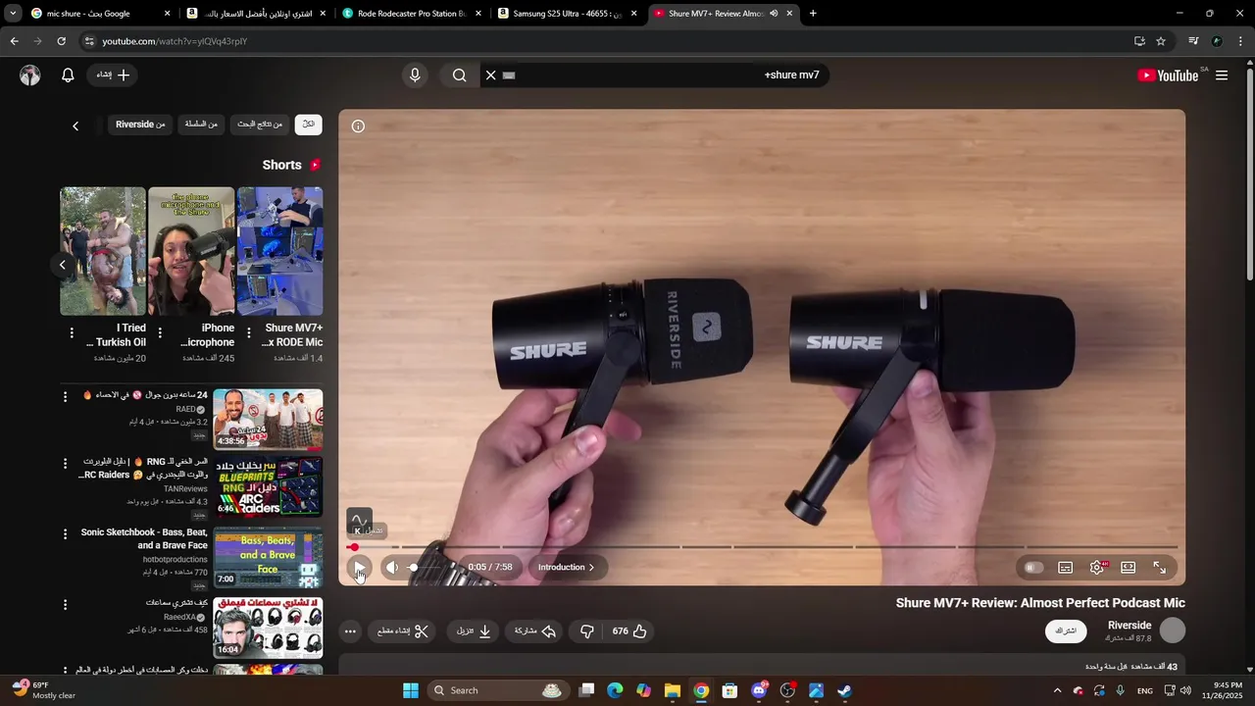Open the 4:38:56 RAED video thumbnail
This screenshot has width=1255, height=706.
268,419
